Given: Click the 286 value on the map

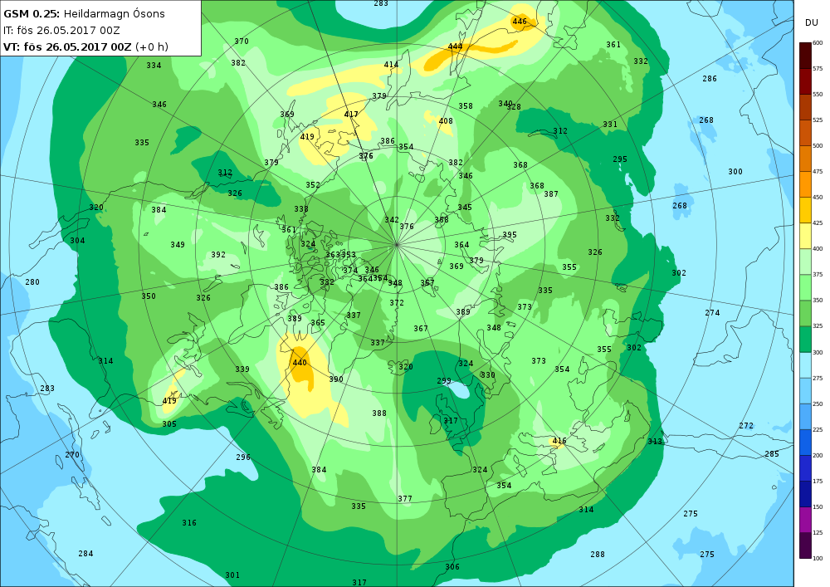Looking at the screenshot, I should pos(710,79).
